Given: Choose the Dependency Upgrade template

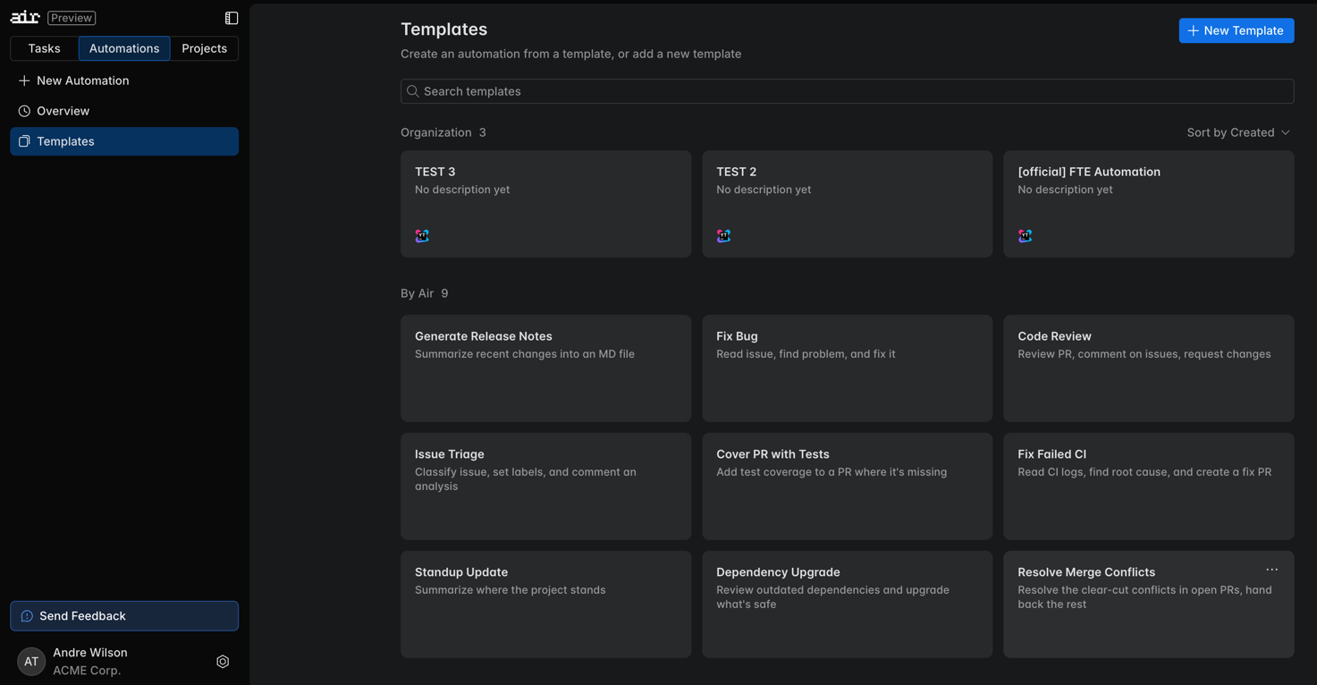Looking at the screenshot, I should (847, 605).
